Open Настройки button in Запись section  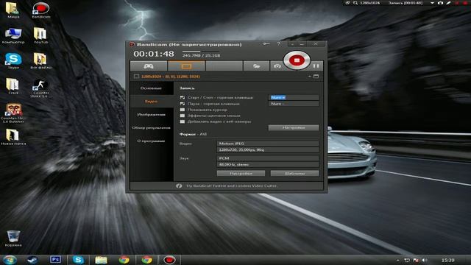tap(294, 127)
